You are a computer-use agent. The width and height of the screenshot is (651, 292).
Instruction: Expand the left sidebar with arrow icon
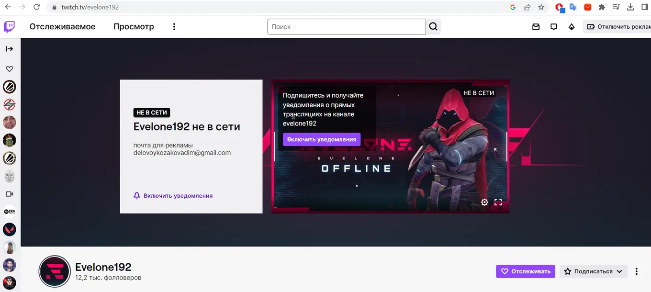coord(10,49)
